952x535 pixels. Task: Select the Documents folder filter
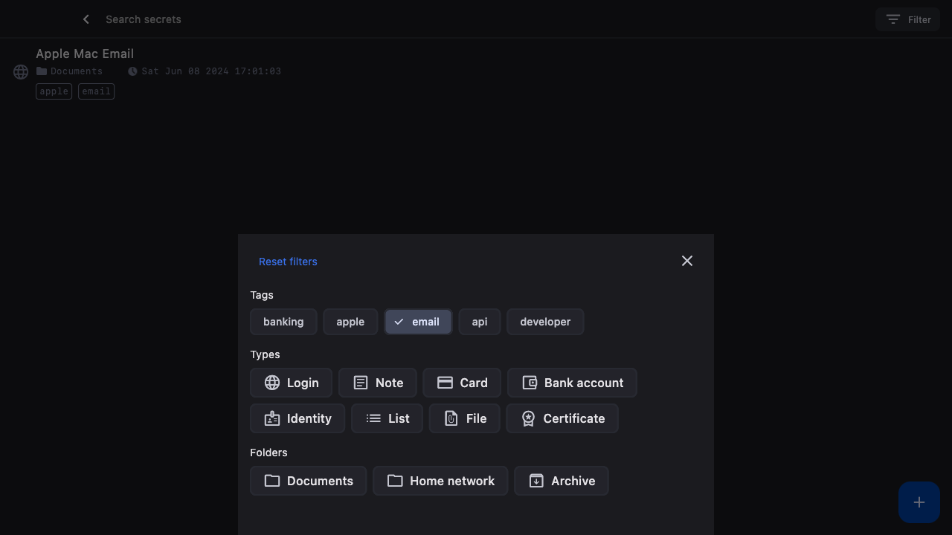[308, 481]
